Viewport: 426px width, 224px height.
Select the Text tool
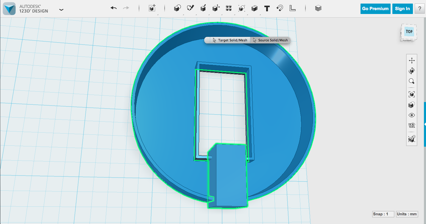click(x=267, y=8)
